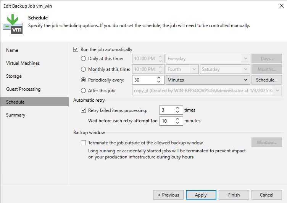Image resolution: width=287 pixels, height=203 pixels.
Task: Jump to the Summary step
Action: 16,115
